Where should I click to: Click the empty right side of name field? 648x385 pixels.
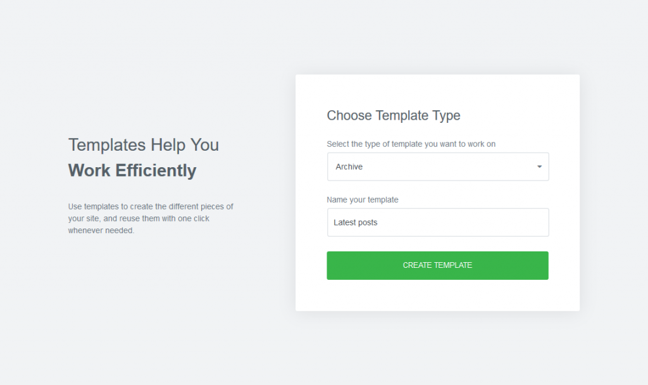494,222
